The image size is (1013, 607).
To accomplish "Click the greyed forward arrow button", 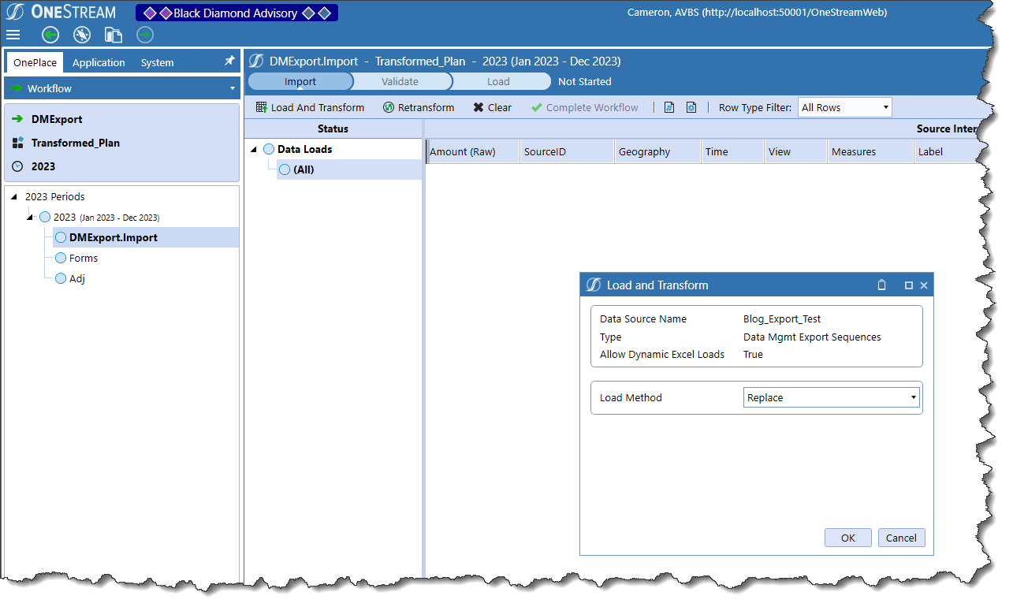I will point(145,35).
